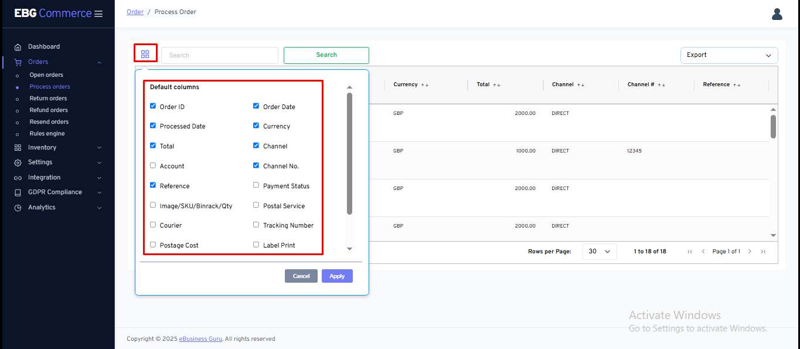This screenshot has width=800, height=349.
Task: Select Refund orders from the sidebar menu
Action: pos(47,110)
